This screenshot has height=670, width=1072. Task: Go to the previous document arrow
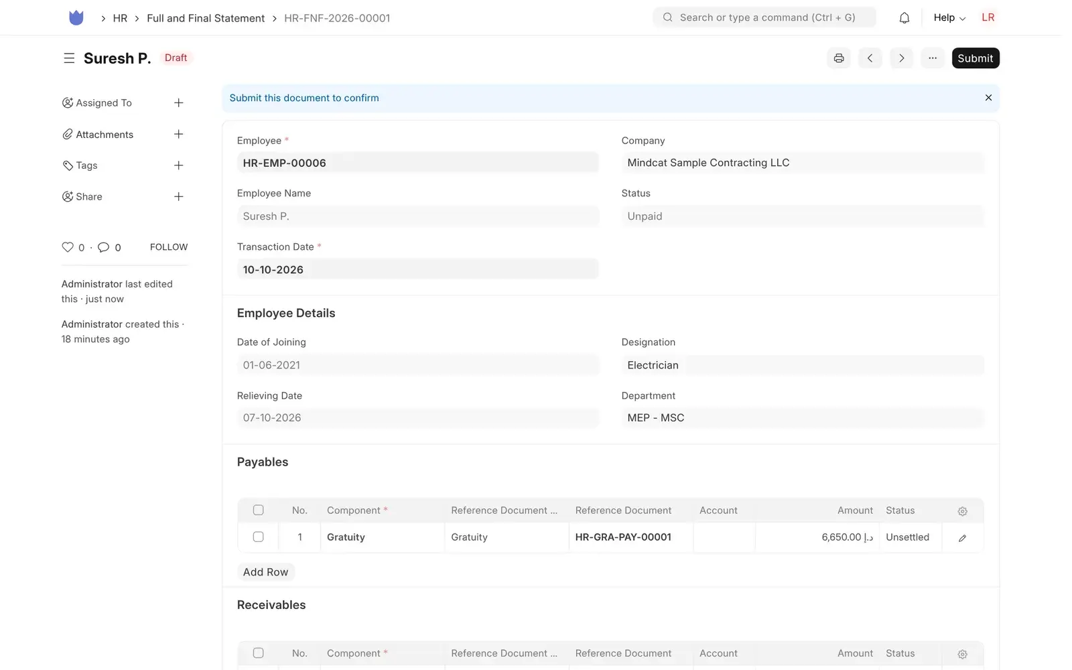870,58
